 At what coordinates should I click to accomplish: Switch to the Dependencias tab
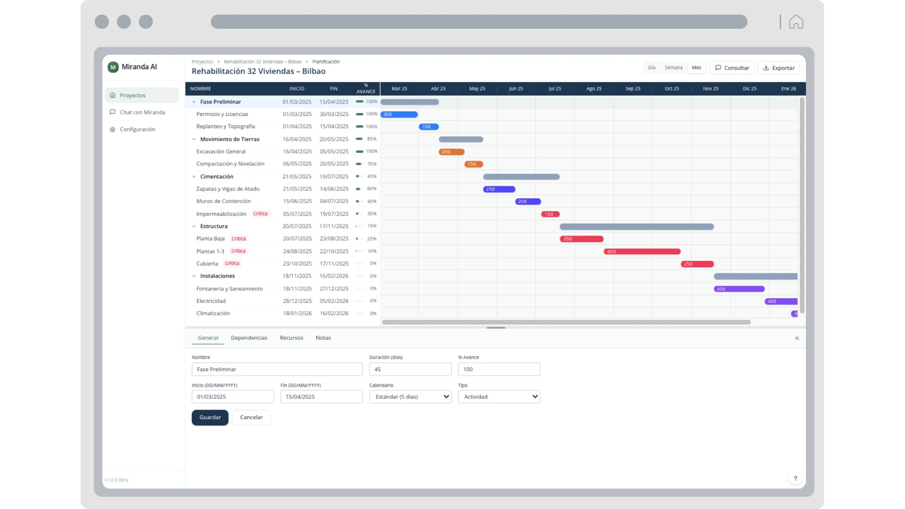[x=249, y=337]
